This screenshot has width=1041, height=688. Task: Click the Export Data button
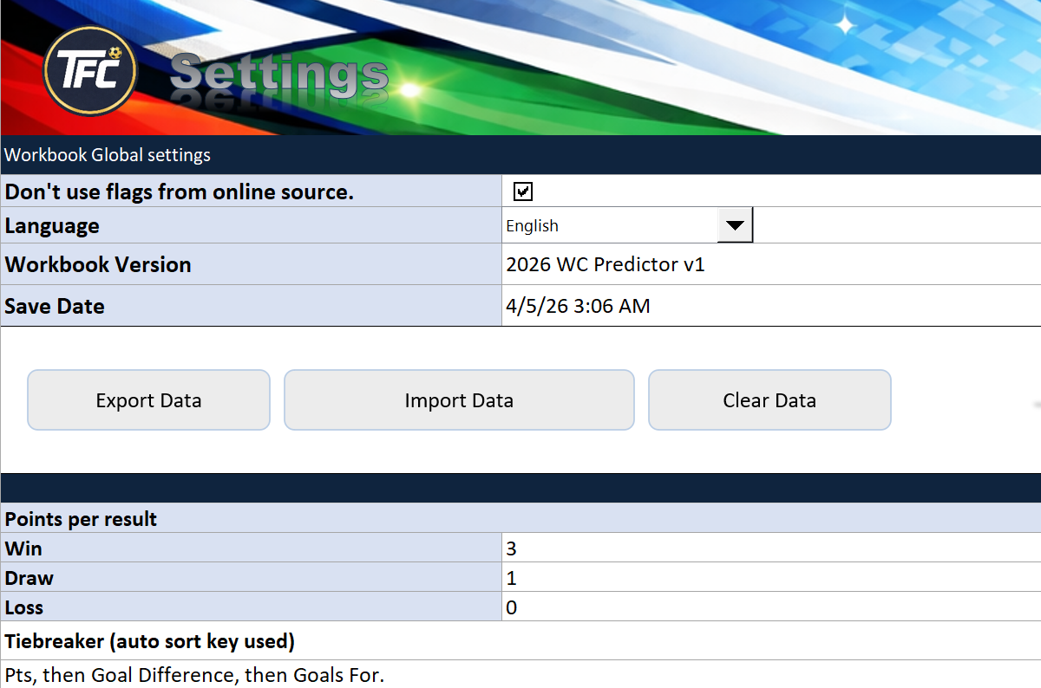click(x=147, y=399)
